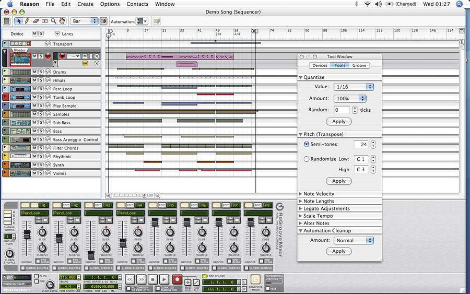Mute all tracks with header M button
This screenshot has width=470, height=294.
[34, 33]
